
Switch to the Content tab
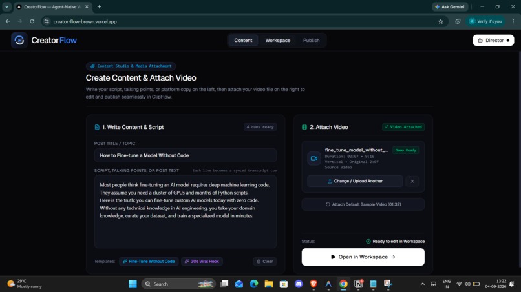(243, 40)
